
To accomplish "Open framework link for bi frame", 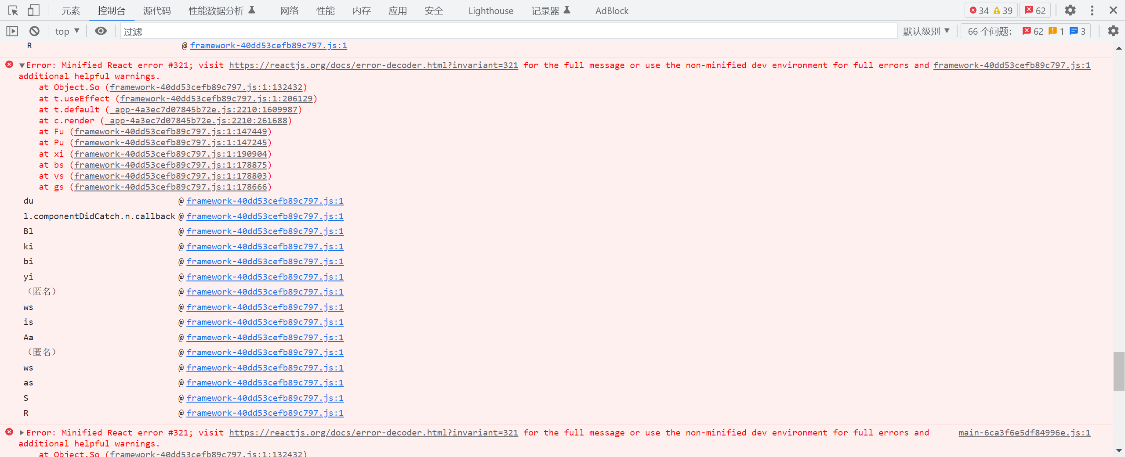I will tap(265, 262).
